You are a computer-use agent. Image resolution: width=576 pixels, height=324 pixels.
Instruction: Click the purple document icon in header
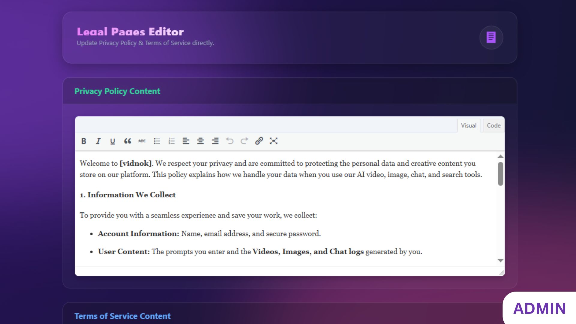(x=491, y=37)
